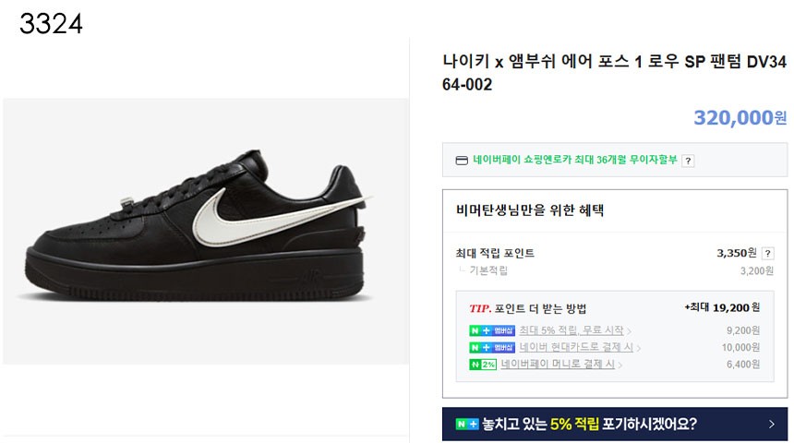The image size is (794, 443).
Task: Expand the 네이버 현대카드로 결제 시 chevron
Action: [x=638, y=349]
